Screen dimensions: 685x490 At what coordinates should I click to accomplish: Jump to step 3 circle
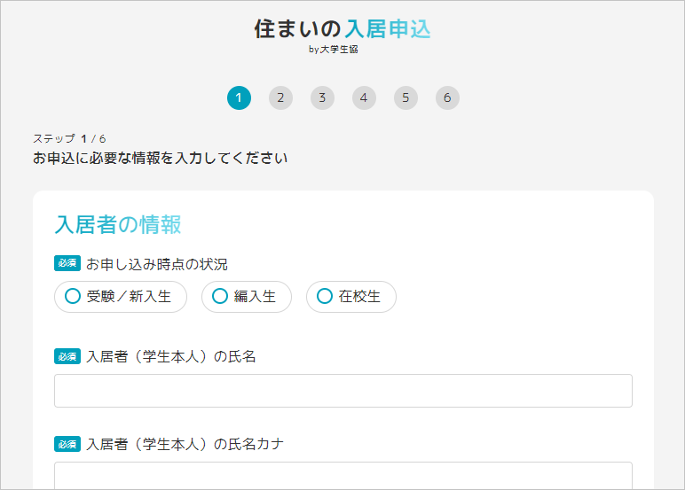322,97
